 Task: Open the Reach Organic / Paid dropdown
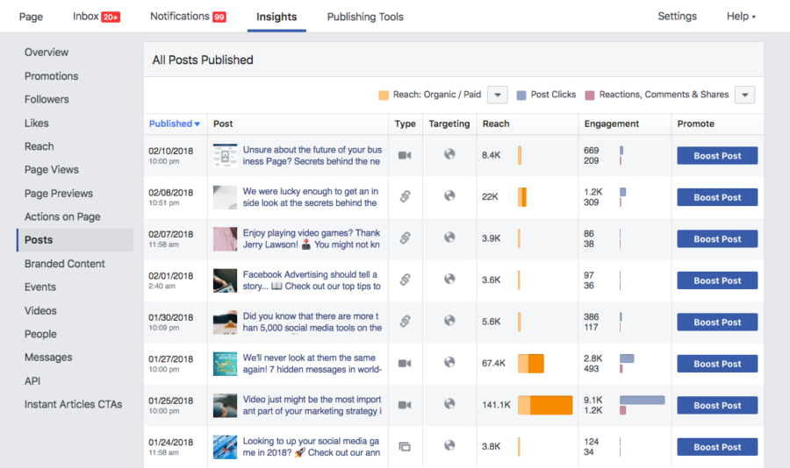pyautogui.click(x=498, y=95)
